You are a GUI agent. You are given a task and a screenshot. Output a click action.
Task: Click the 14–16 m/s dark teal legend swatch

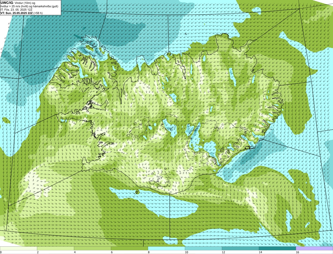[278, 248]
